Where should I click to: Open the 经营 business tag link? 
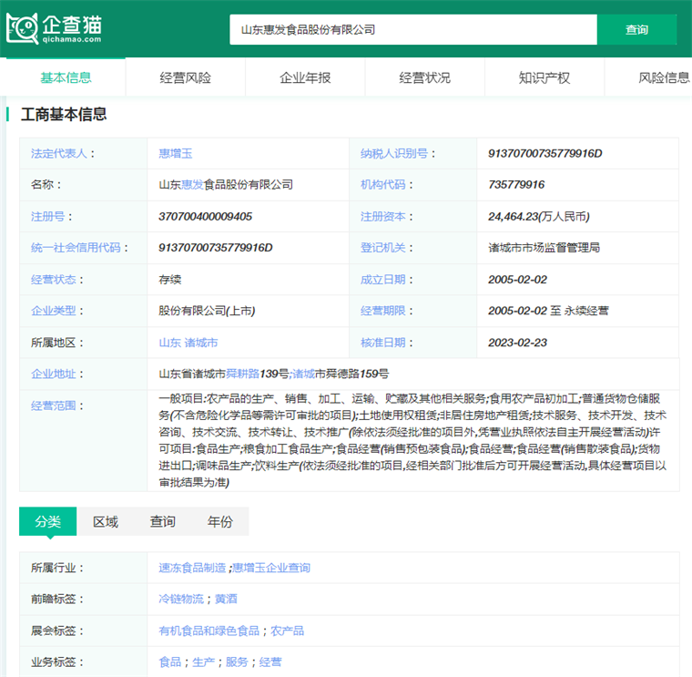pyautogui.click(x=270, y=662)
